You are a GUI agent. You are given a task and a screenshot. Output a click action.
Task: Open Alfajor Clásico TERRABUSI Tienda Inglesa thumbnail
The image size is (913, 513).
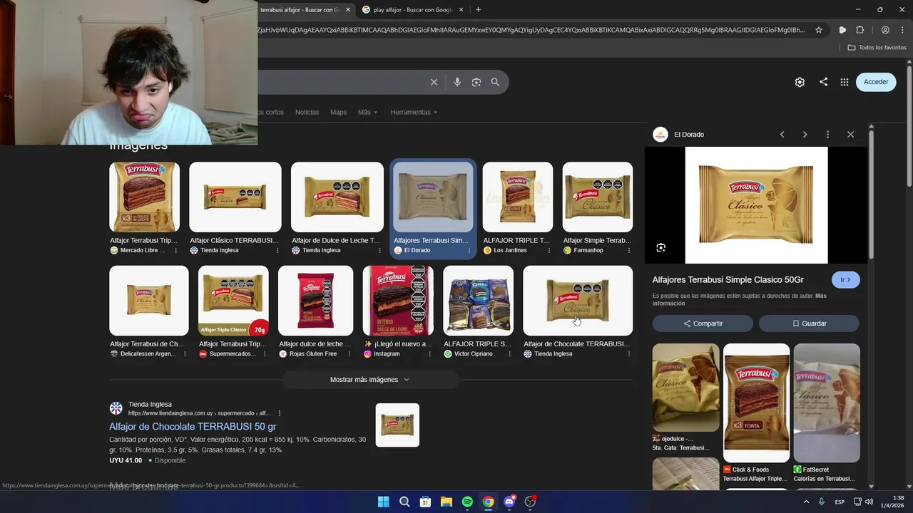pyautogui.click(x=235, y=197)
